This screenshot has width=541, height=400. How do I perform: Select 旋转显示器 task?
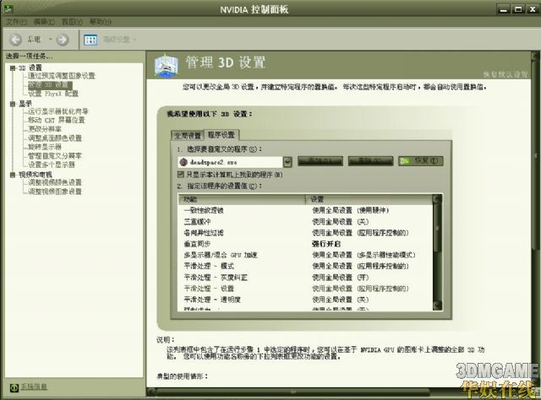pyautogui.click(x=45, y=147)
